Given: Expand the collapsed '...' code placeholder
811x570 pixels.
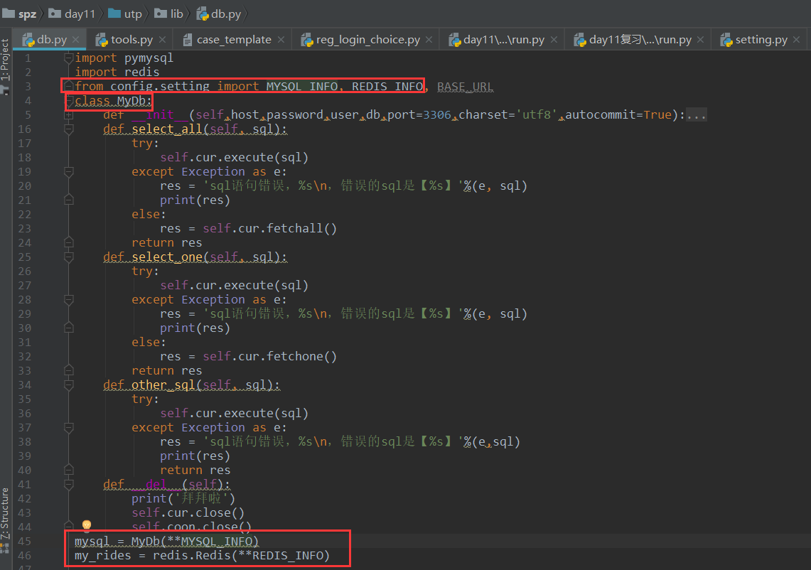Looking at the screenshot, I should (x=697, y=114).
